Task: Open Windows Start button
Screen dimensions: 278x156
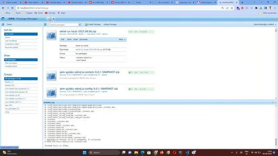Action: pyautogui.click(x=85, y=153)
